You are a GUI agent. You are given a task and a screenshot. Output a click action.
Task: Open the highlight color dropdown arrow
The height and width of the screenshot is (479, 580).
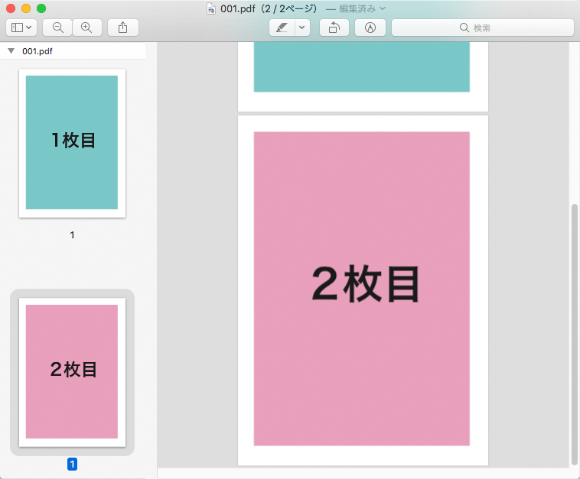click(302, 28)
